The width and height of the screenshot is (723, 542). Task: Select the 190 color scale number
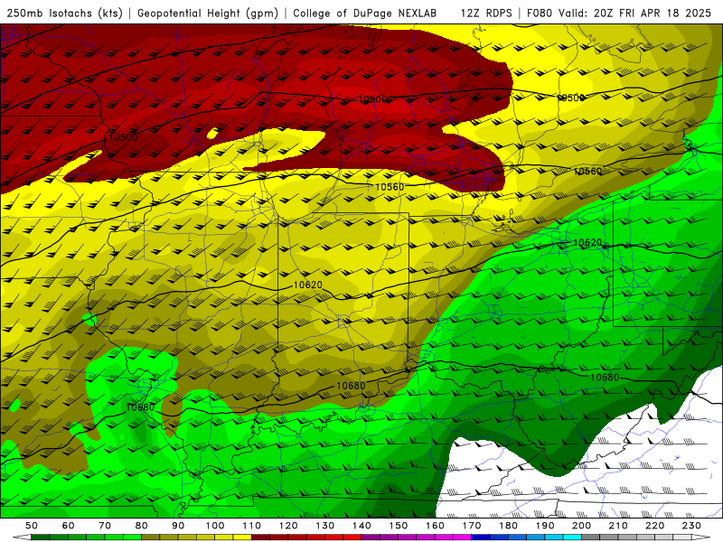545,526
